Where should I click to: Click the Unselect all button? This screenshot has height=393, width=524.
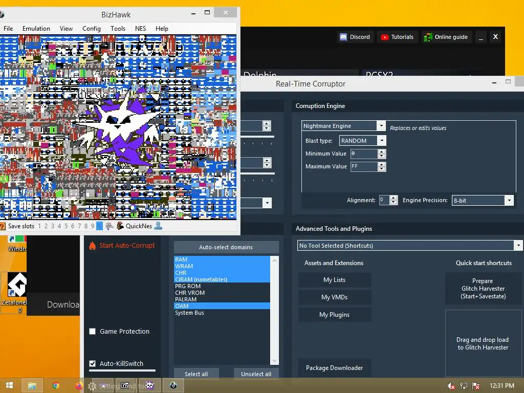coord(256,374)
